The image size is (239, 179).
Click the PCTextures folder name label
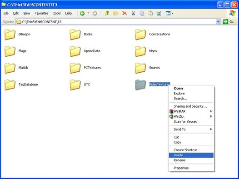(92, 68)
